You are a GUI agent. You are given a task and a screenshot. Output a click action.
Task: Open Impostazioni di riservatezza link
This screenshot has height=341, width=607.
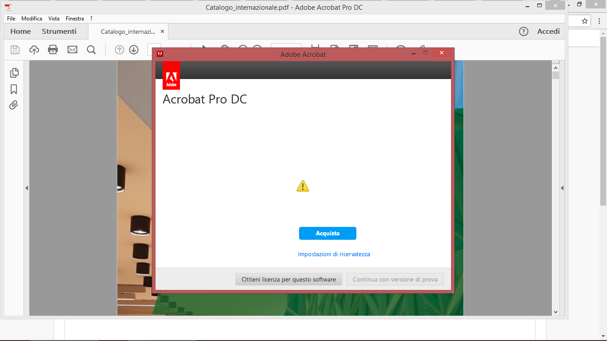coord(334,254)
